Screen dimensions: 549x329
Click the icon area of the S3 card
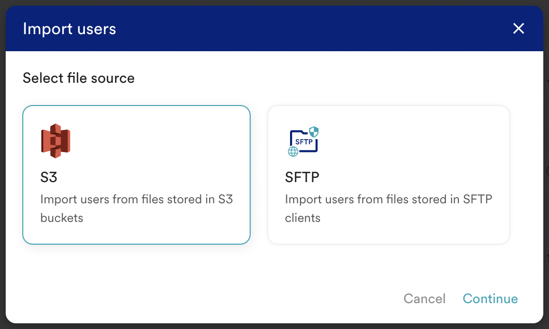pos(56,140)
